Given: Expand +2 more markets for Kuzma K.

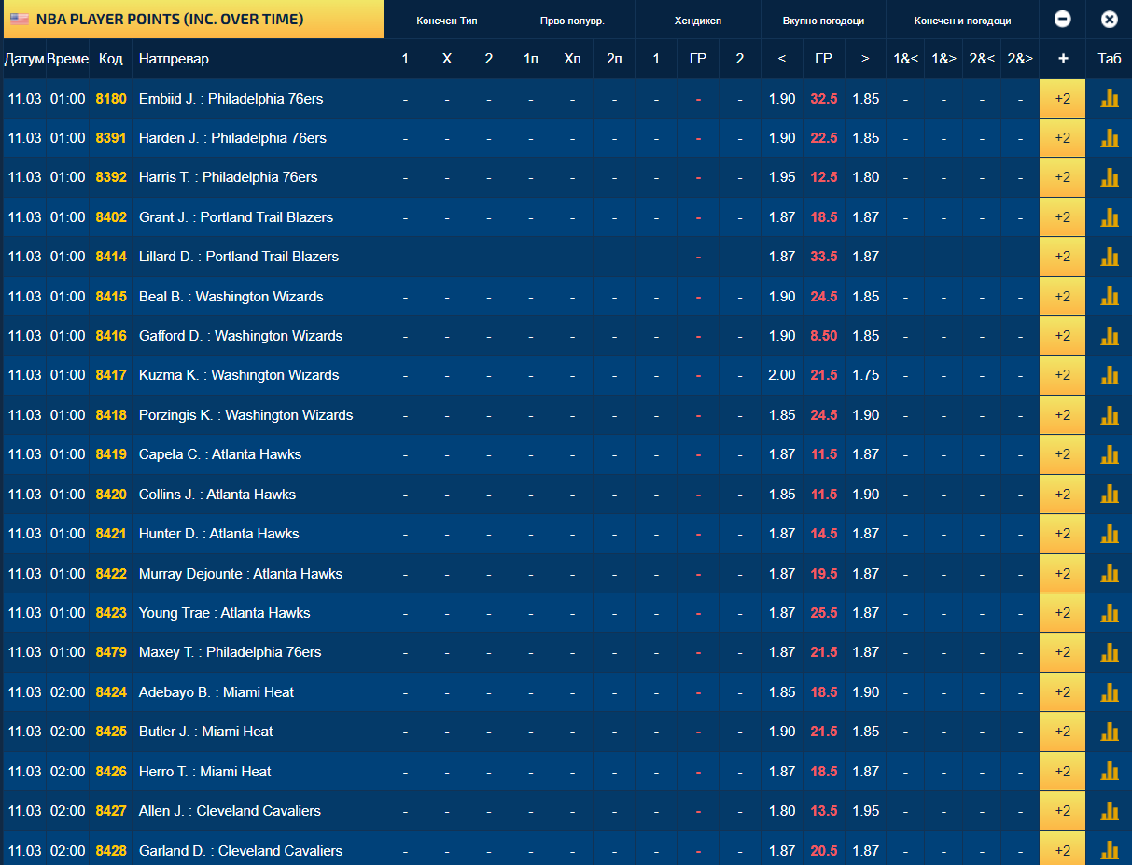Looking at the screenshot, I should (x=1062, y=375).
